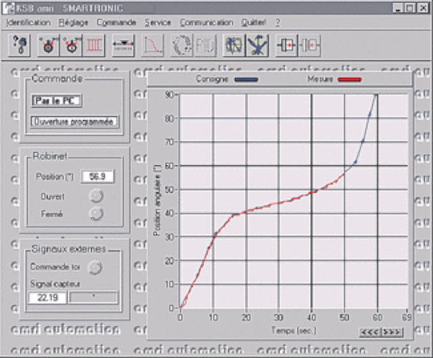This screenshot has width=433, height=358.
Task: Click the Par le PC button
Action: 56,101
